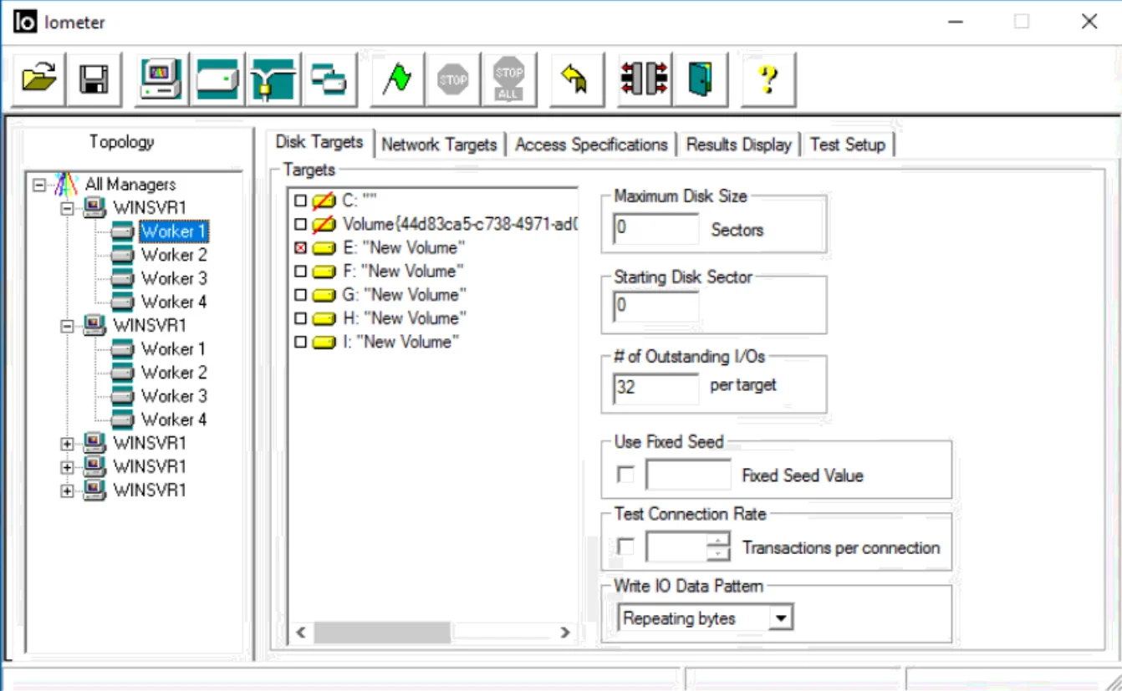1122x691 pixels.
Task: Click the Iometer logo in title bar
Action: pos(26,22)
